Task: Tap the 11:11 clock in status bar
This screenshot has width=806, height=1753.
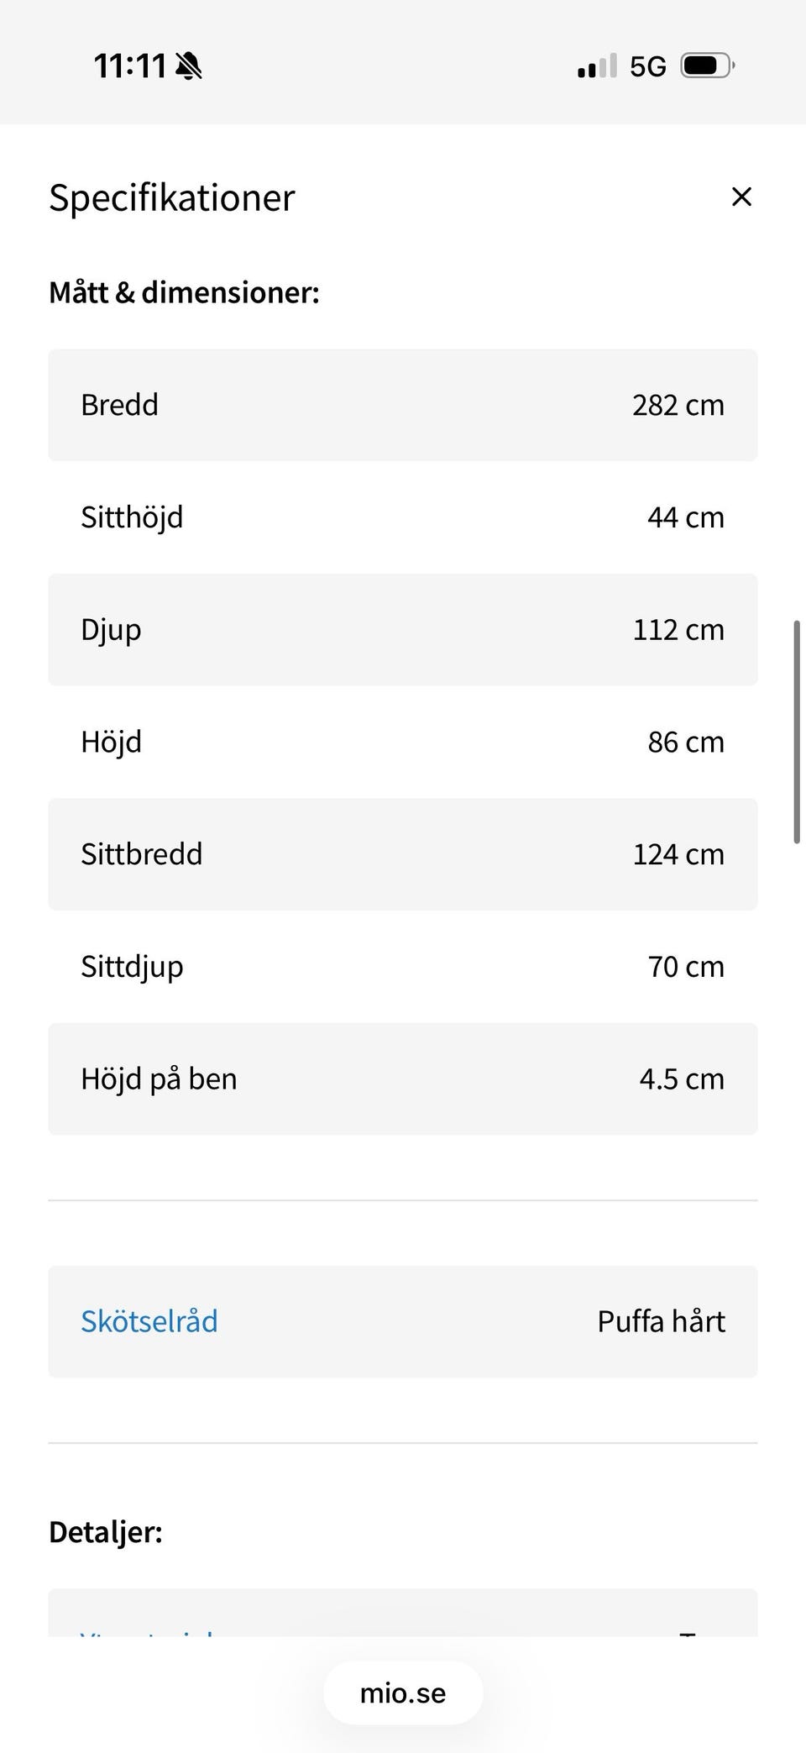Action: (x=129, y=66)
